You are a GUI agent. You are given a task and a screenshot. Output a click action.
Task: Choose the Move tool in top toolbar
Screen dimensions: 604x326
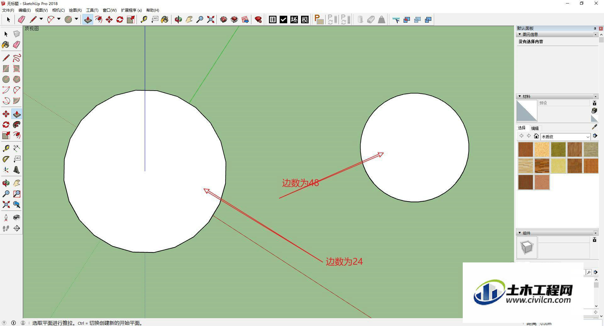click(109, 20)
